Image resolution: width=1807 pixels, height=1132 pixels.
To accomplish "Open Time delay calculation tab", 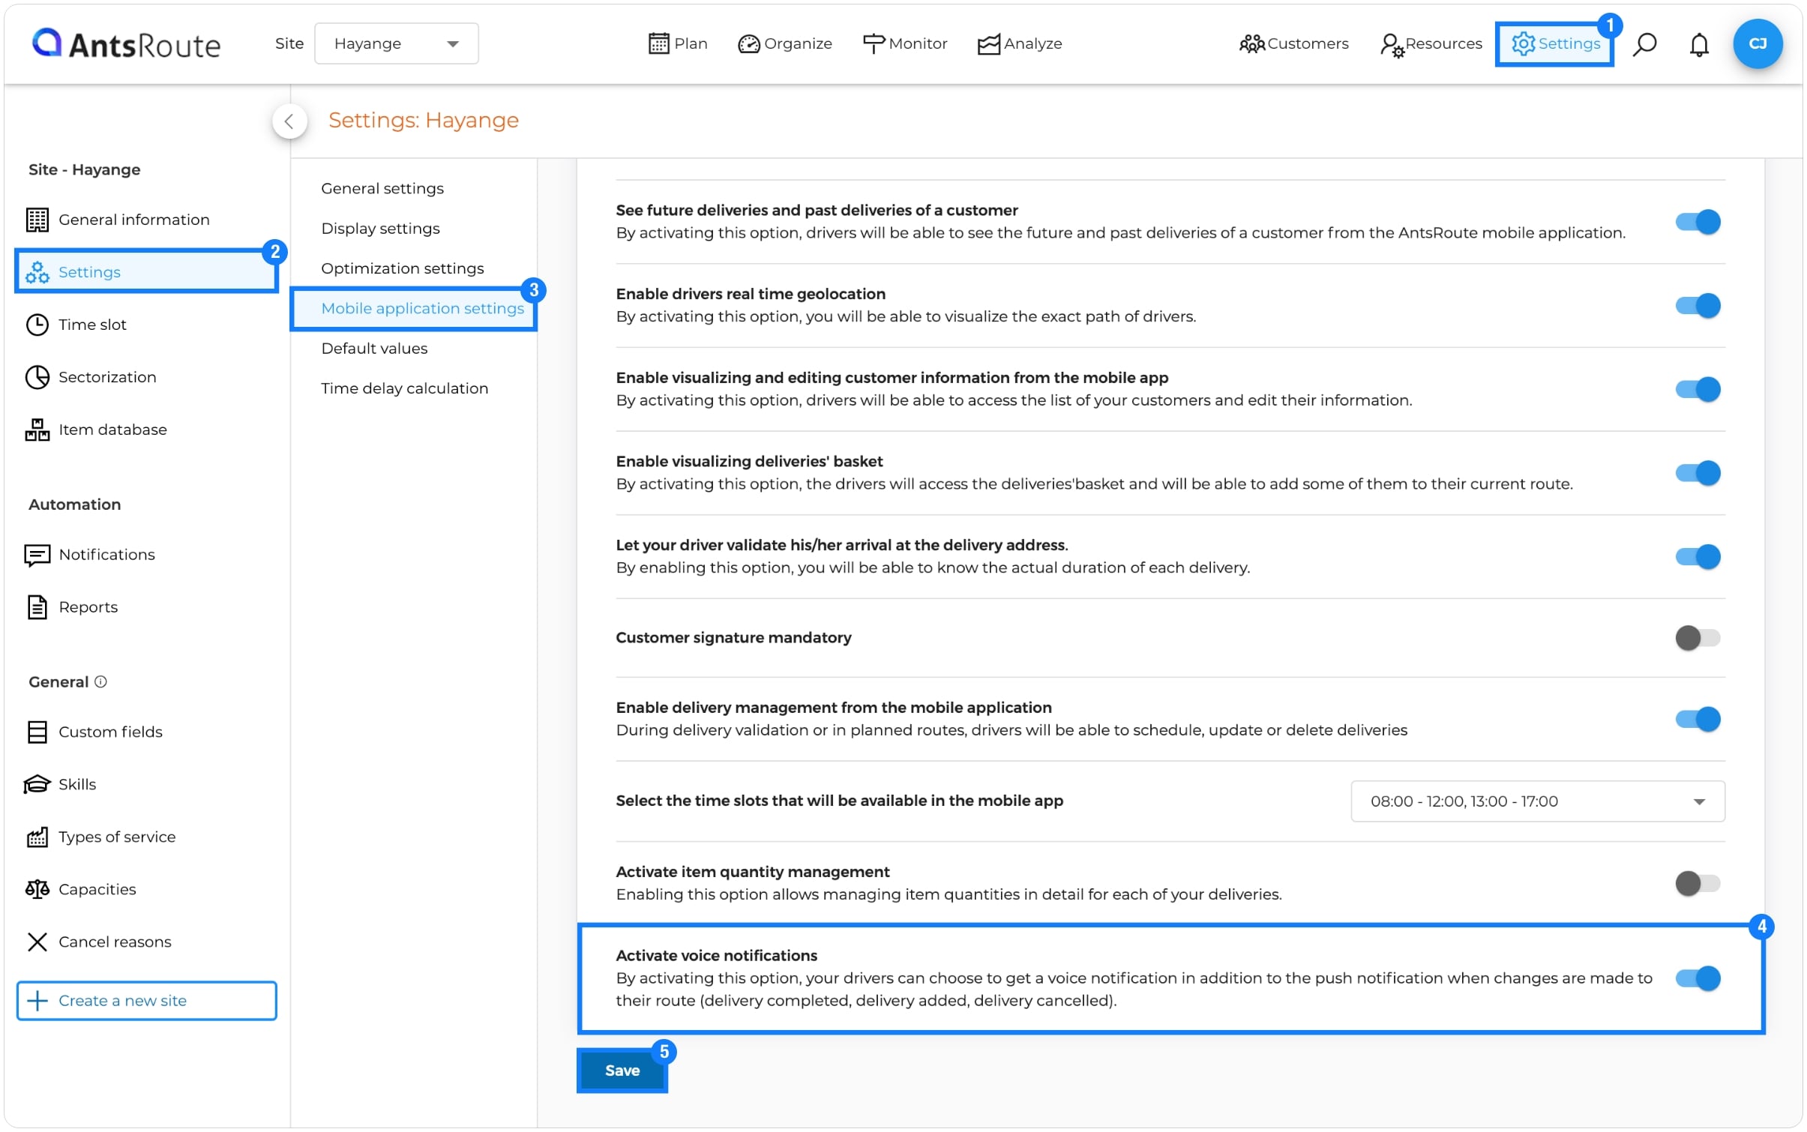I will [404, 388].
